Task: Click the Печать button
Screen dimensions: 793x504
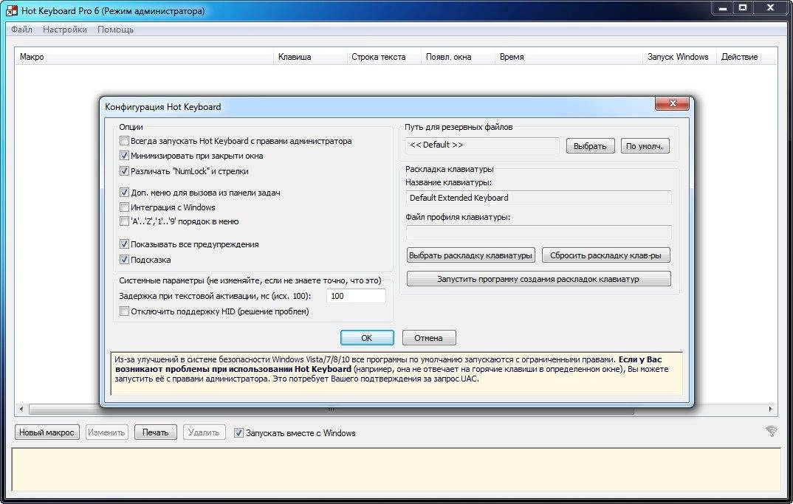Action: [x=155, y=432]
